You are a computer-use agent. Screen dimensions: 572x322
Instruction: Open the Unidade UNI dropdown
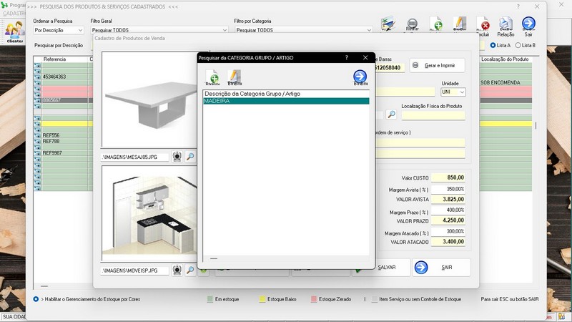pos(453,92)
